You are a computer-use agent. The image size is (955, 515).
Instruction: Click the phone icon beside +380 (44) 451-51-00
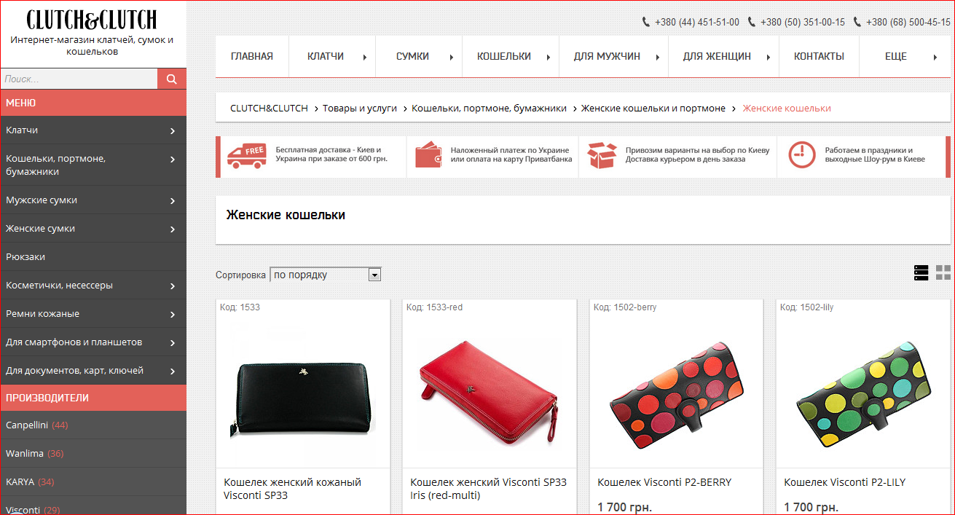[646, 22]
